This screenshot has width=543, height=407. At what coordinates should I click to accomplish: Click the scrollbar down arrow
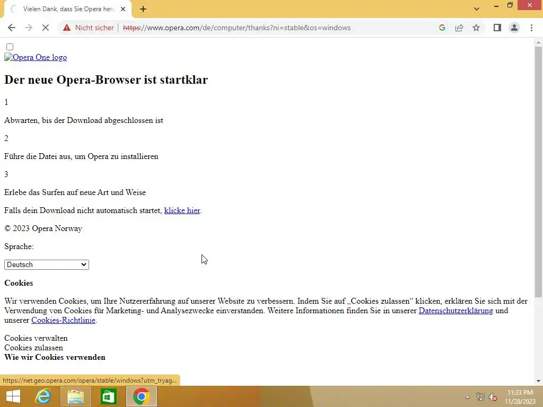[x=538, y=381]
